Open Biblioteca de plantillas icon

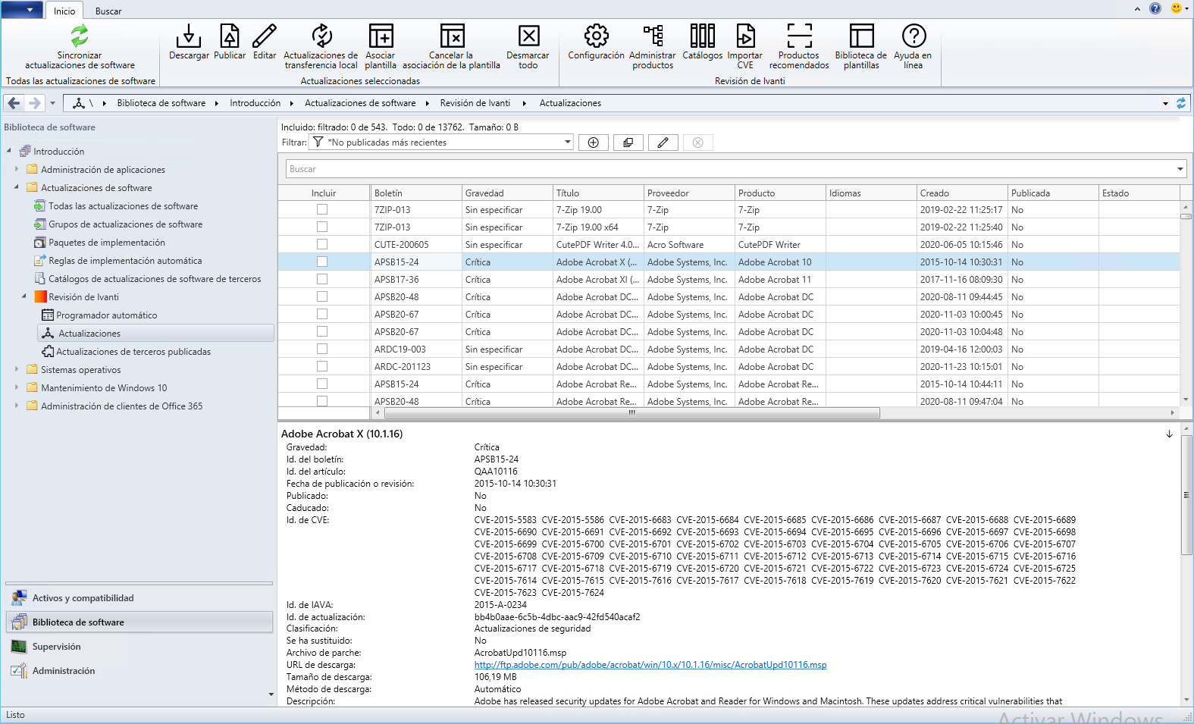click(x=860, y=36)
